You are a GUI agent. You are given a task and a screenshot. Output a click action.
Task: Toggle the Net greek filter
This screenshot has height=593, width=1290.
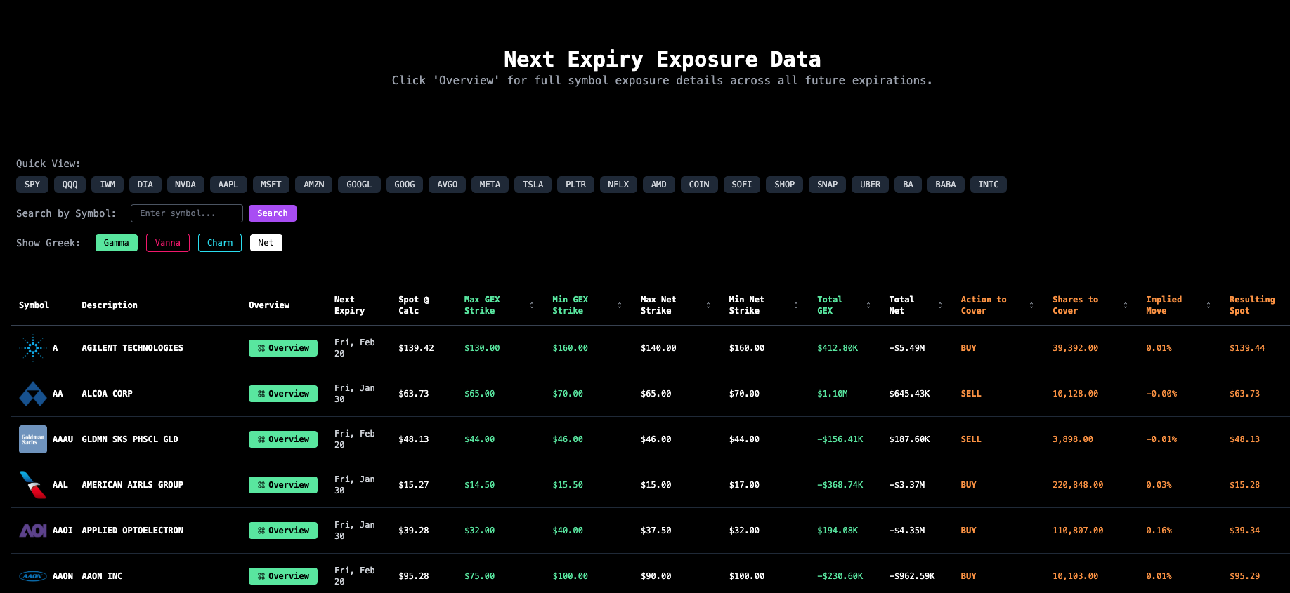click(266, 243)
